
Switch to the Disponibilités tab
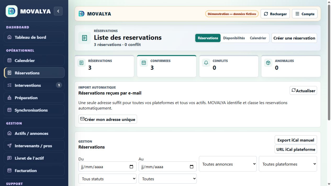tap(234, 38)
